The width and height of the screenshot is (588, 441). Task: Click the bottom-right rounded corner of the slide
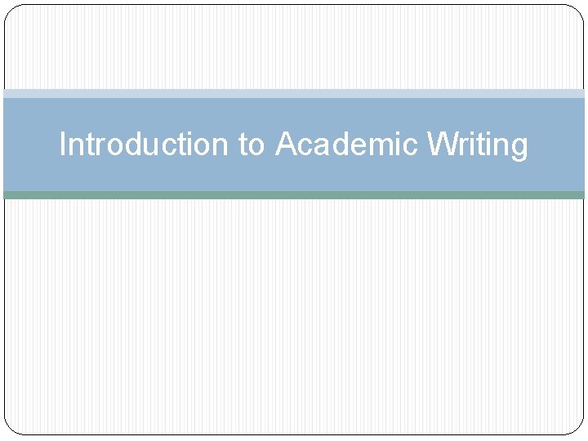(x=577, y=428)
